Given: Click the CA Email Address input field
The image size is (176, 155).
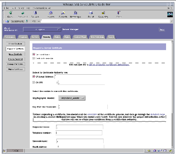Looking at the screenshot, I should point(78,77).
